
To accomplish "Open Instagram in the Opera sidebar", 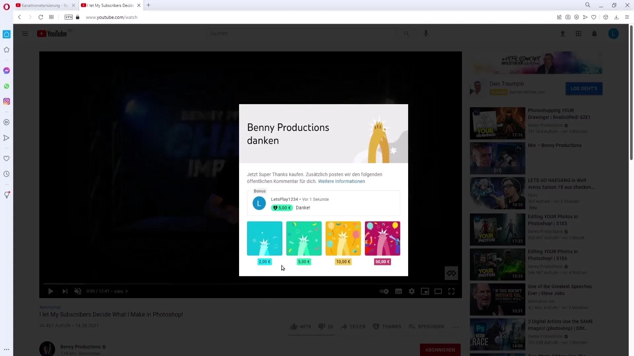I will pyautogui.click(x=7, y=102).
